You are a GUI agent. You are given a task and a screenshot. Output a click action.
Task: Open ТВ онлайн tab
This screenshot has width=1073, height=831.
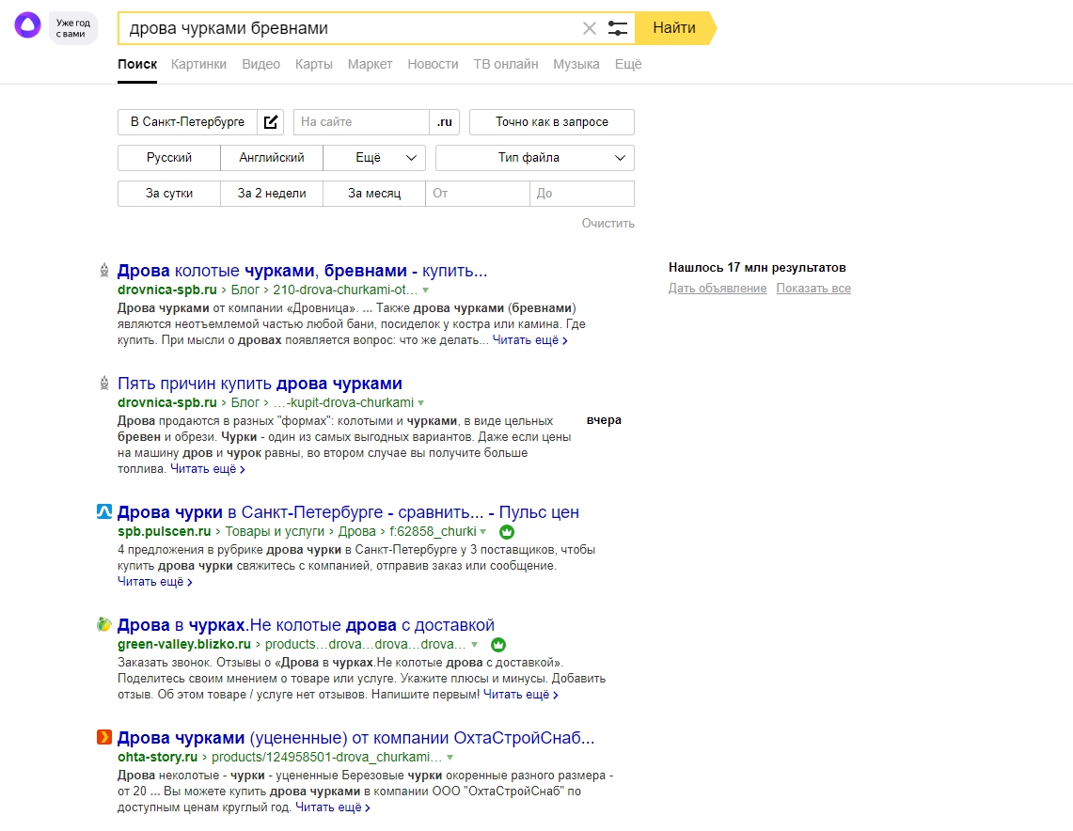(506, 64)
